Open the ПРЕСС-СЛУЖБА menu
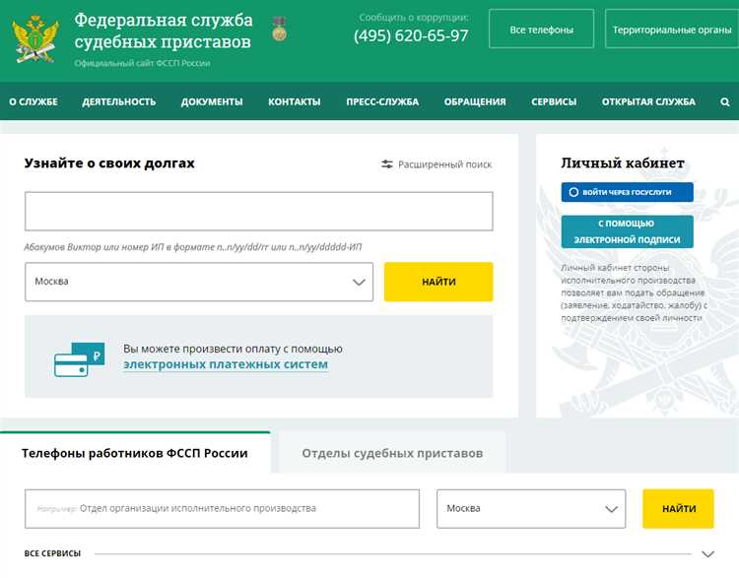The height and width of the screenshot is (578, 739). tap(382, 101)
